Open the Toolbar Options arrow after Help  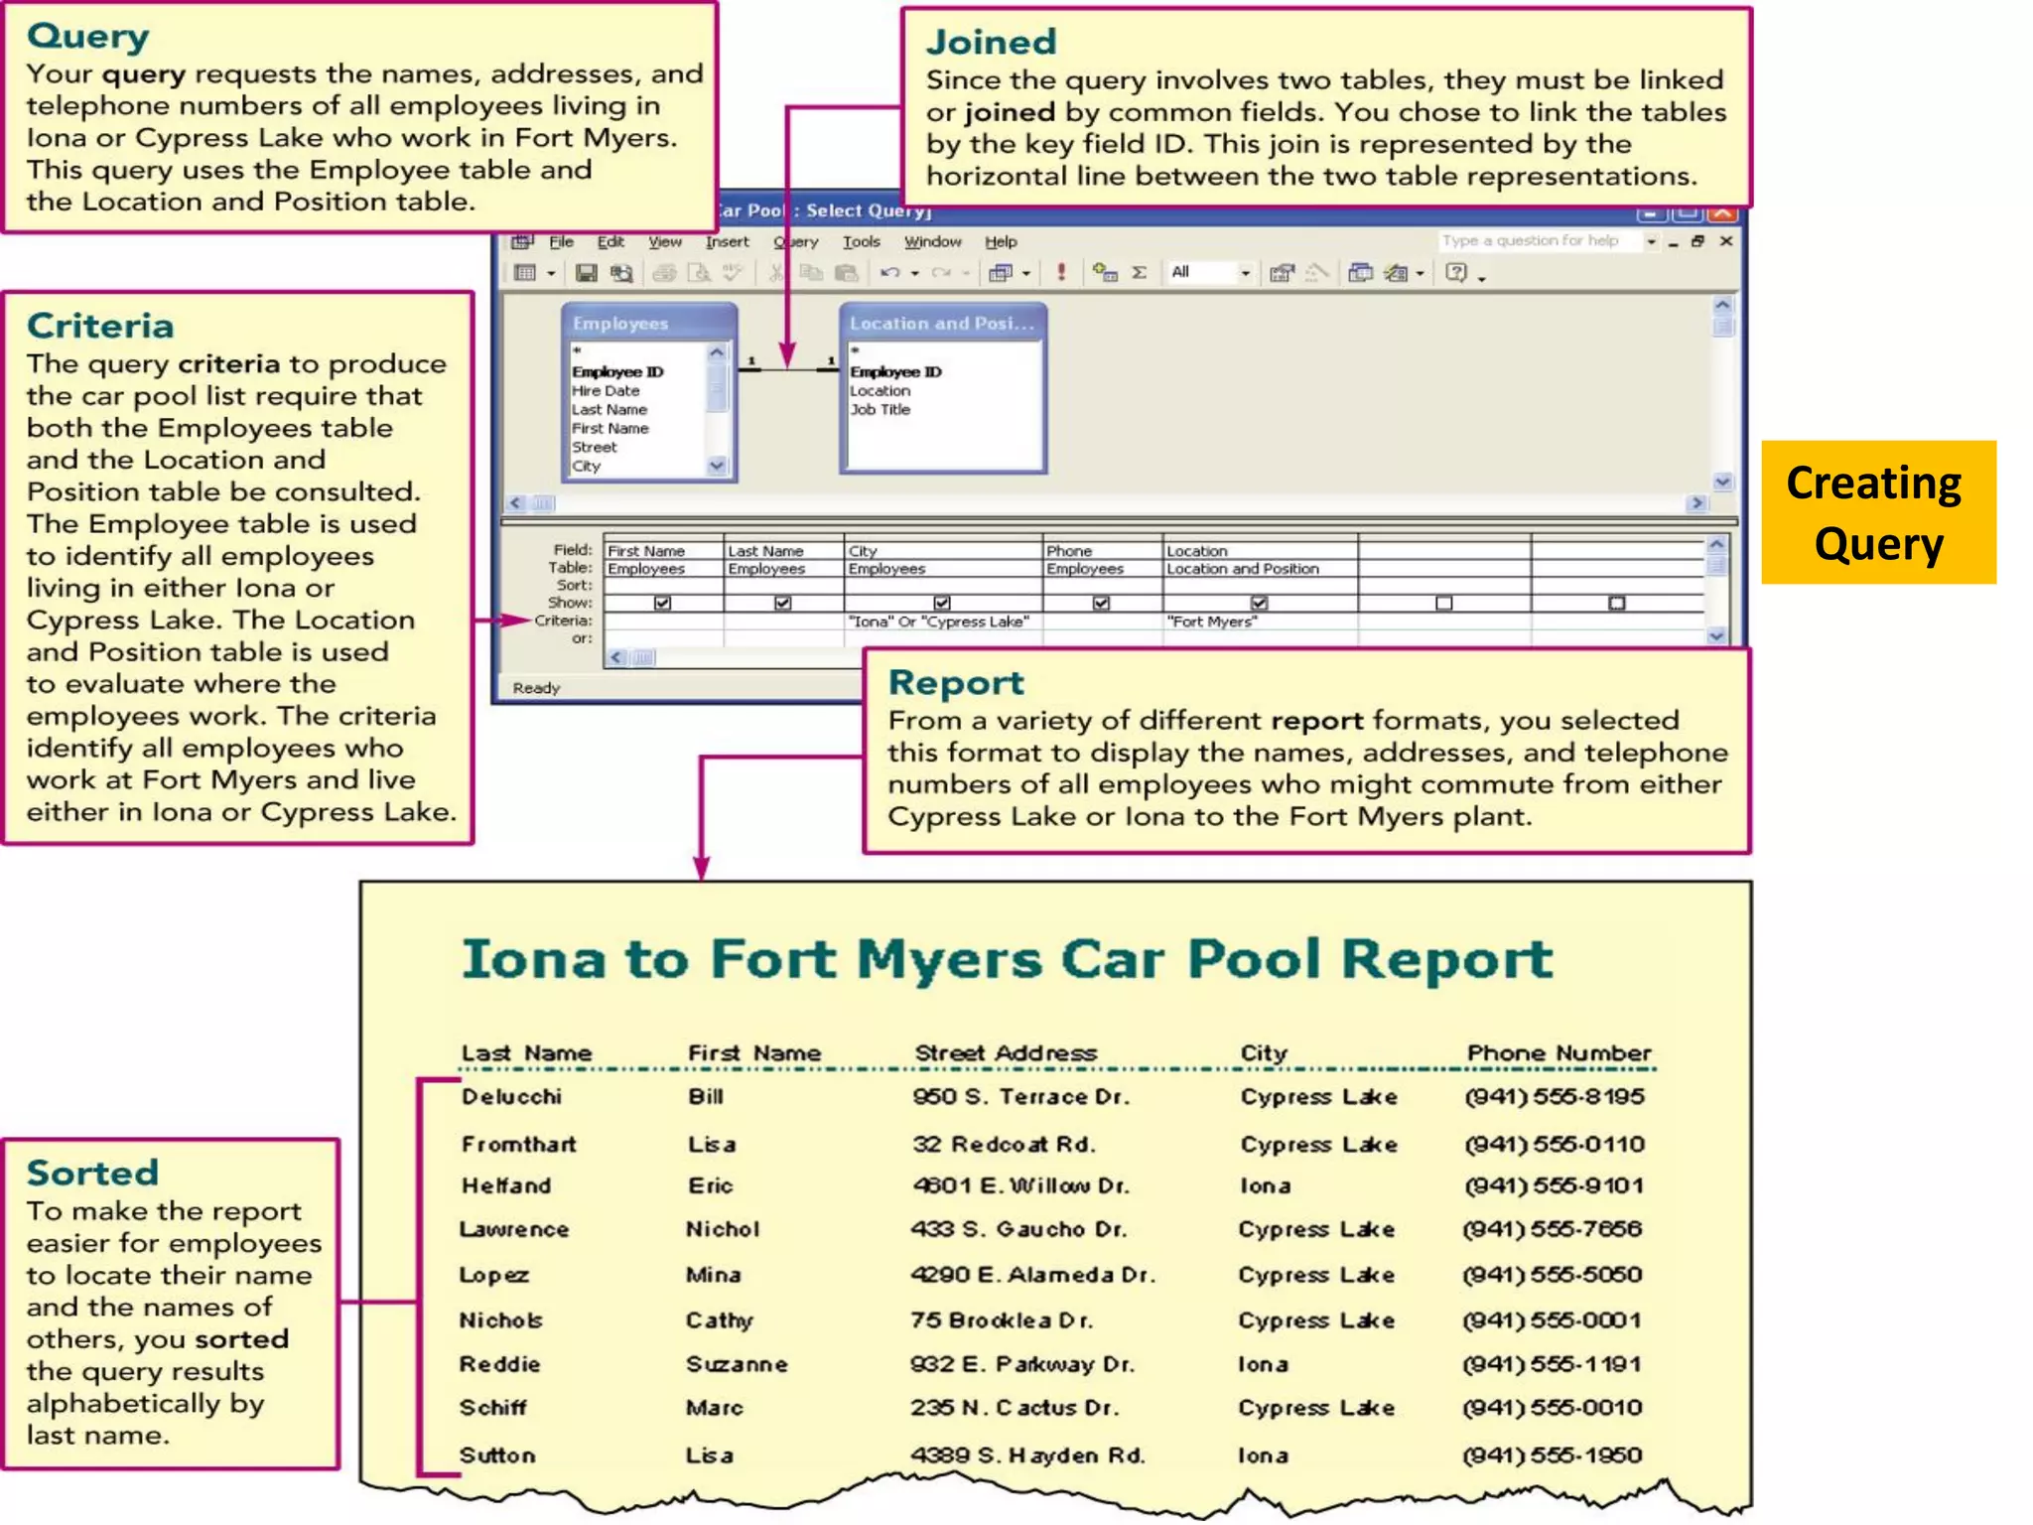pyautogui.click(x=1481, y=277)
